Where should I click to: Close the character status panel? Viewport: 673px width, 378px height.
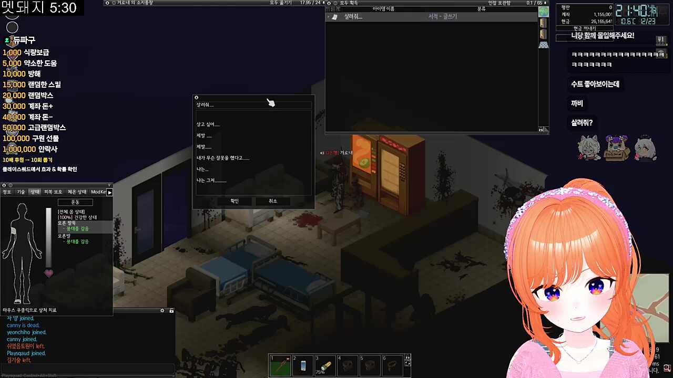coord(3,185)
